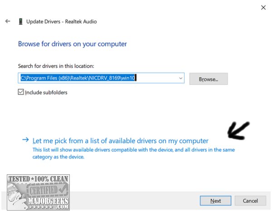Click the Realtek Audio device icon
The image size is (272, 211).
tap(21, 21)
